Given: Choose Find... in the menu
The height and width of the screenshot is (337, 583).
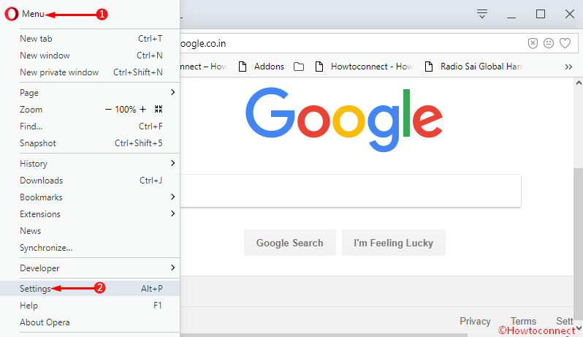Looking at the screenshot, I should (90, 126).
